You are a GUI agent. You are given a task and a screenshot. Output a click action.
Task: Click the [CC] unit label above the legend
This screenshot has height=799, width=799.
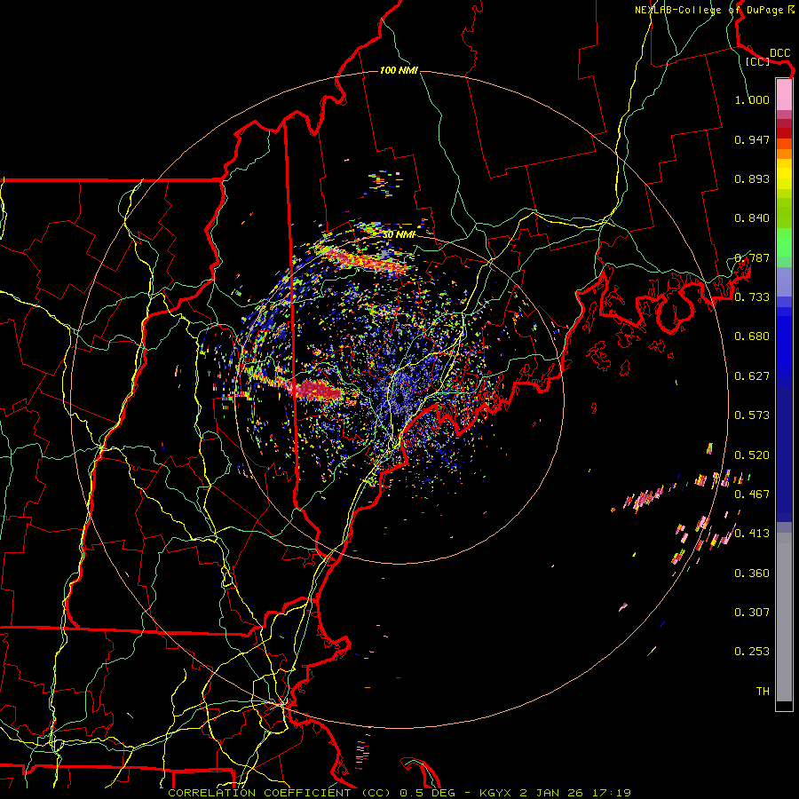(757, 61)
